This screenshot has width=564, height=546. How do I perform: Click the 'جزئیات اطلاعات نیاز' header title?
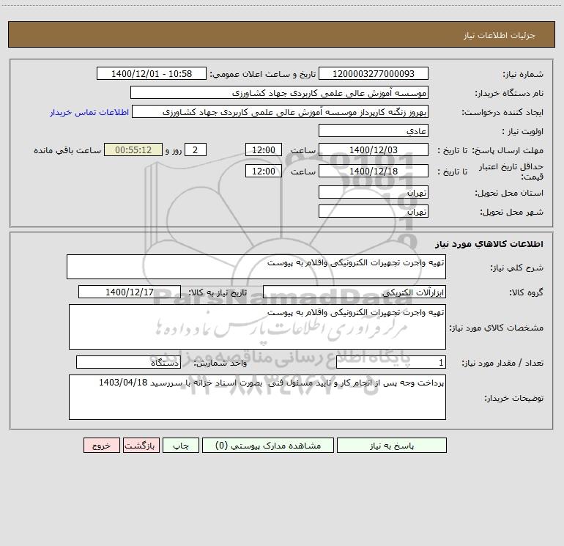(500, 35)
